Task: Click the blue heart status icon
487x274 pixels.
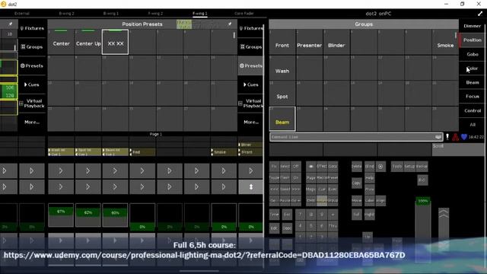Action: [x=464, y=137]
